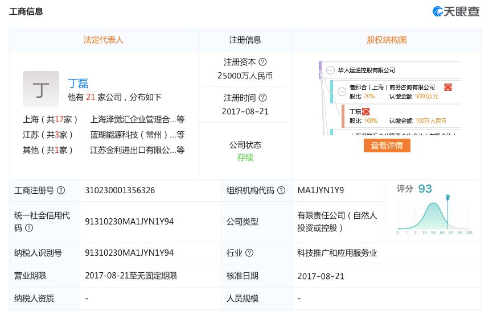Click the help icon under 统一社会信用代码
This screenshot has width=497, height=312.
(29, 228)
